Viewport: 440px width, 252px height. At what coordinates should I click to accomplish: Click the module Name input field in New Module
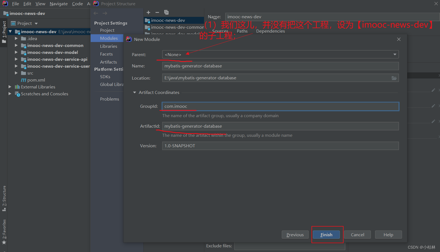(x=280, y=66)
